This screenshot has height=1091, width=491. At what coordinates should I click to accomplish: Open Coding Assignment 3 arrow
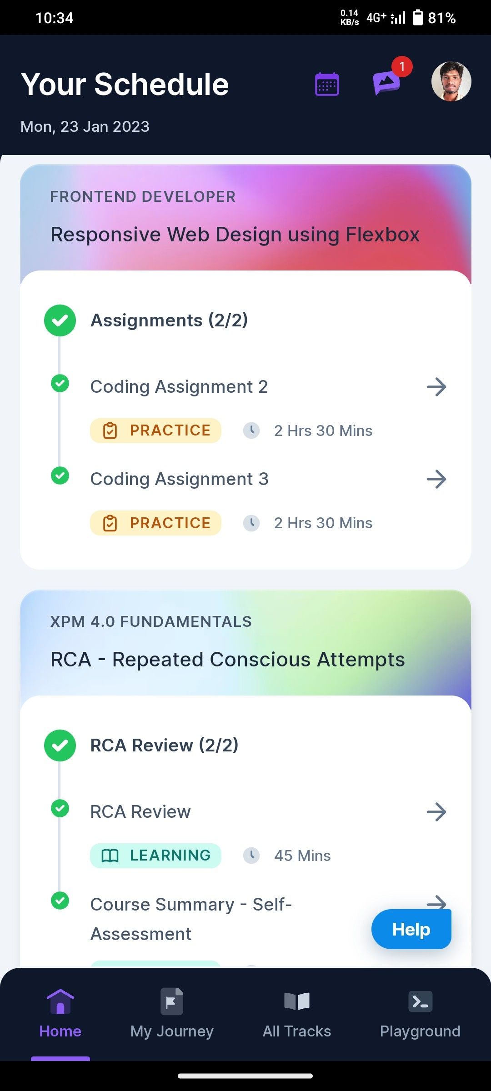click(x=436, y=479)
